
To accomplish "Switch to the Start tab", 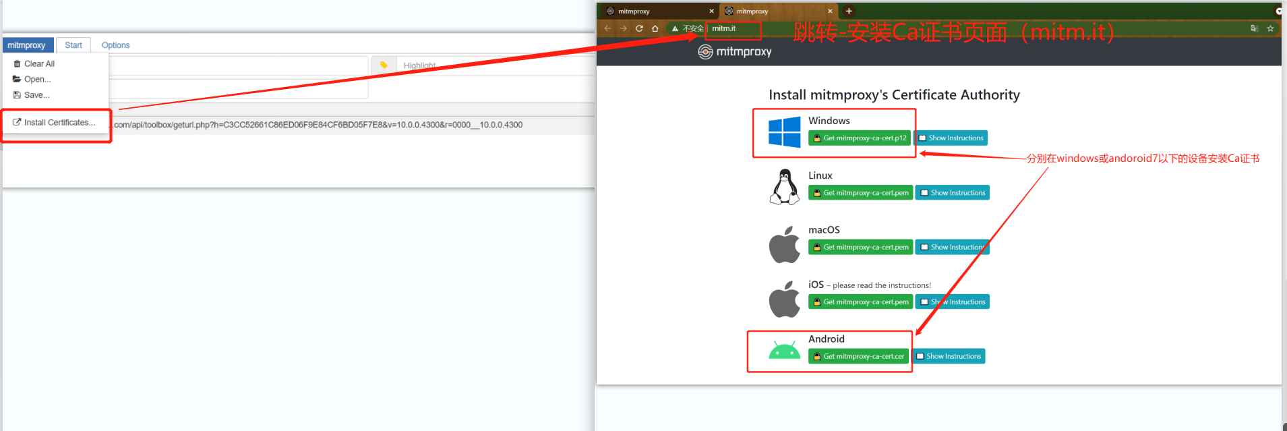I will coord(73,45).
